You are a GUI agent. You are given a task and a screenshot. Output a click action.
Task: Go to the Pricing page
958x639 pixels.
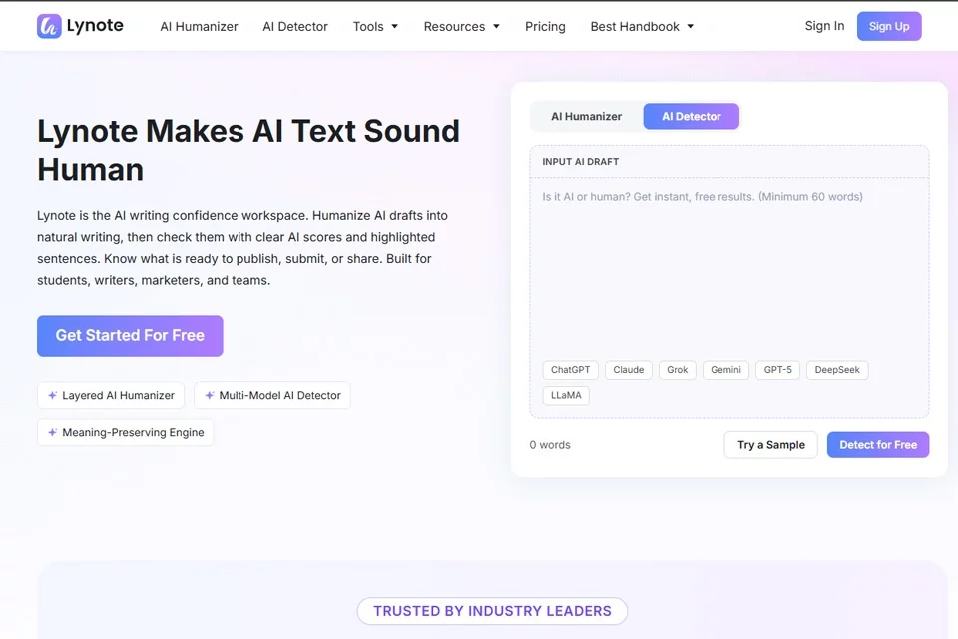tap(545, 26)
